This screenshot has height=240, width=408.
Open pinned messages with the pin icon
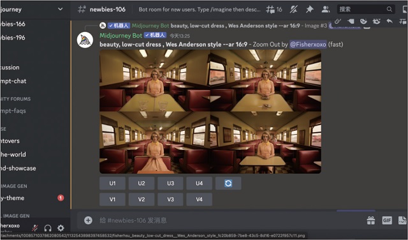pyautogui.click(x=309, y=10)
